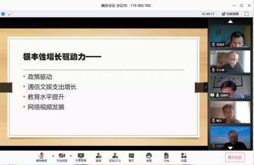The height and width of the screenshot is (165, 254).
Task: Show previous participants with up arrow
Action: point(230,22)
